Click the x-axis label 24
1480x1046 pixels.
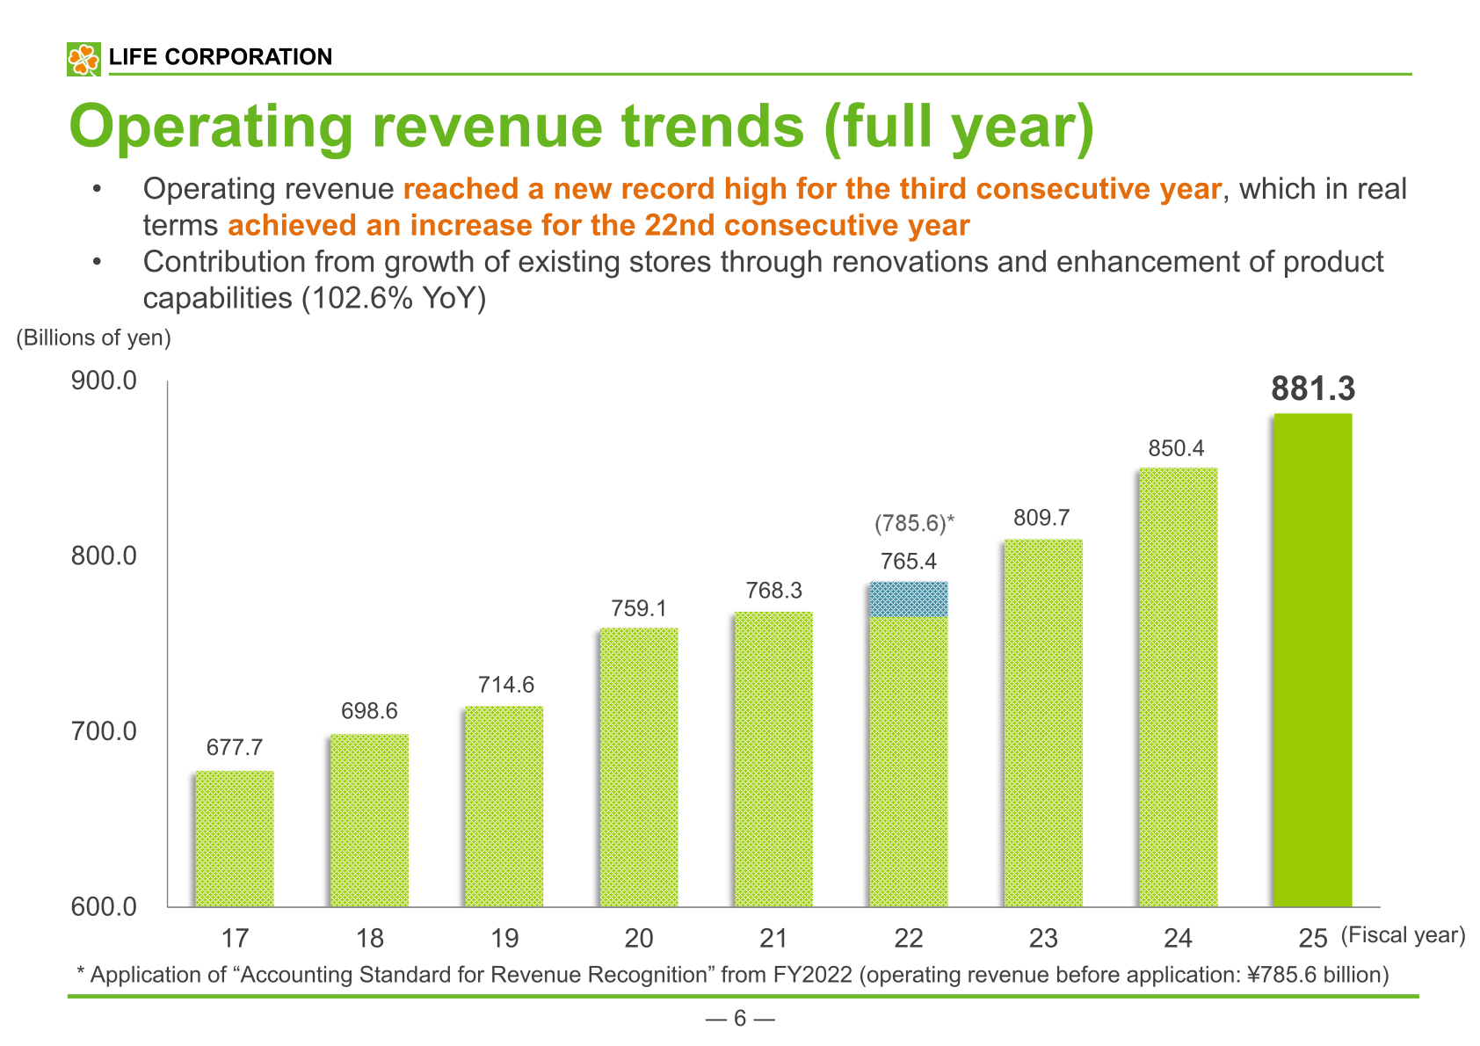1178,939
